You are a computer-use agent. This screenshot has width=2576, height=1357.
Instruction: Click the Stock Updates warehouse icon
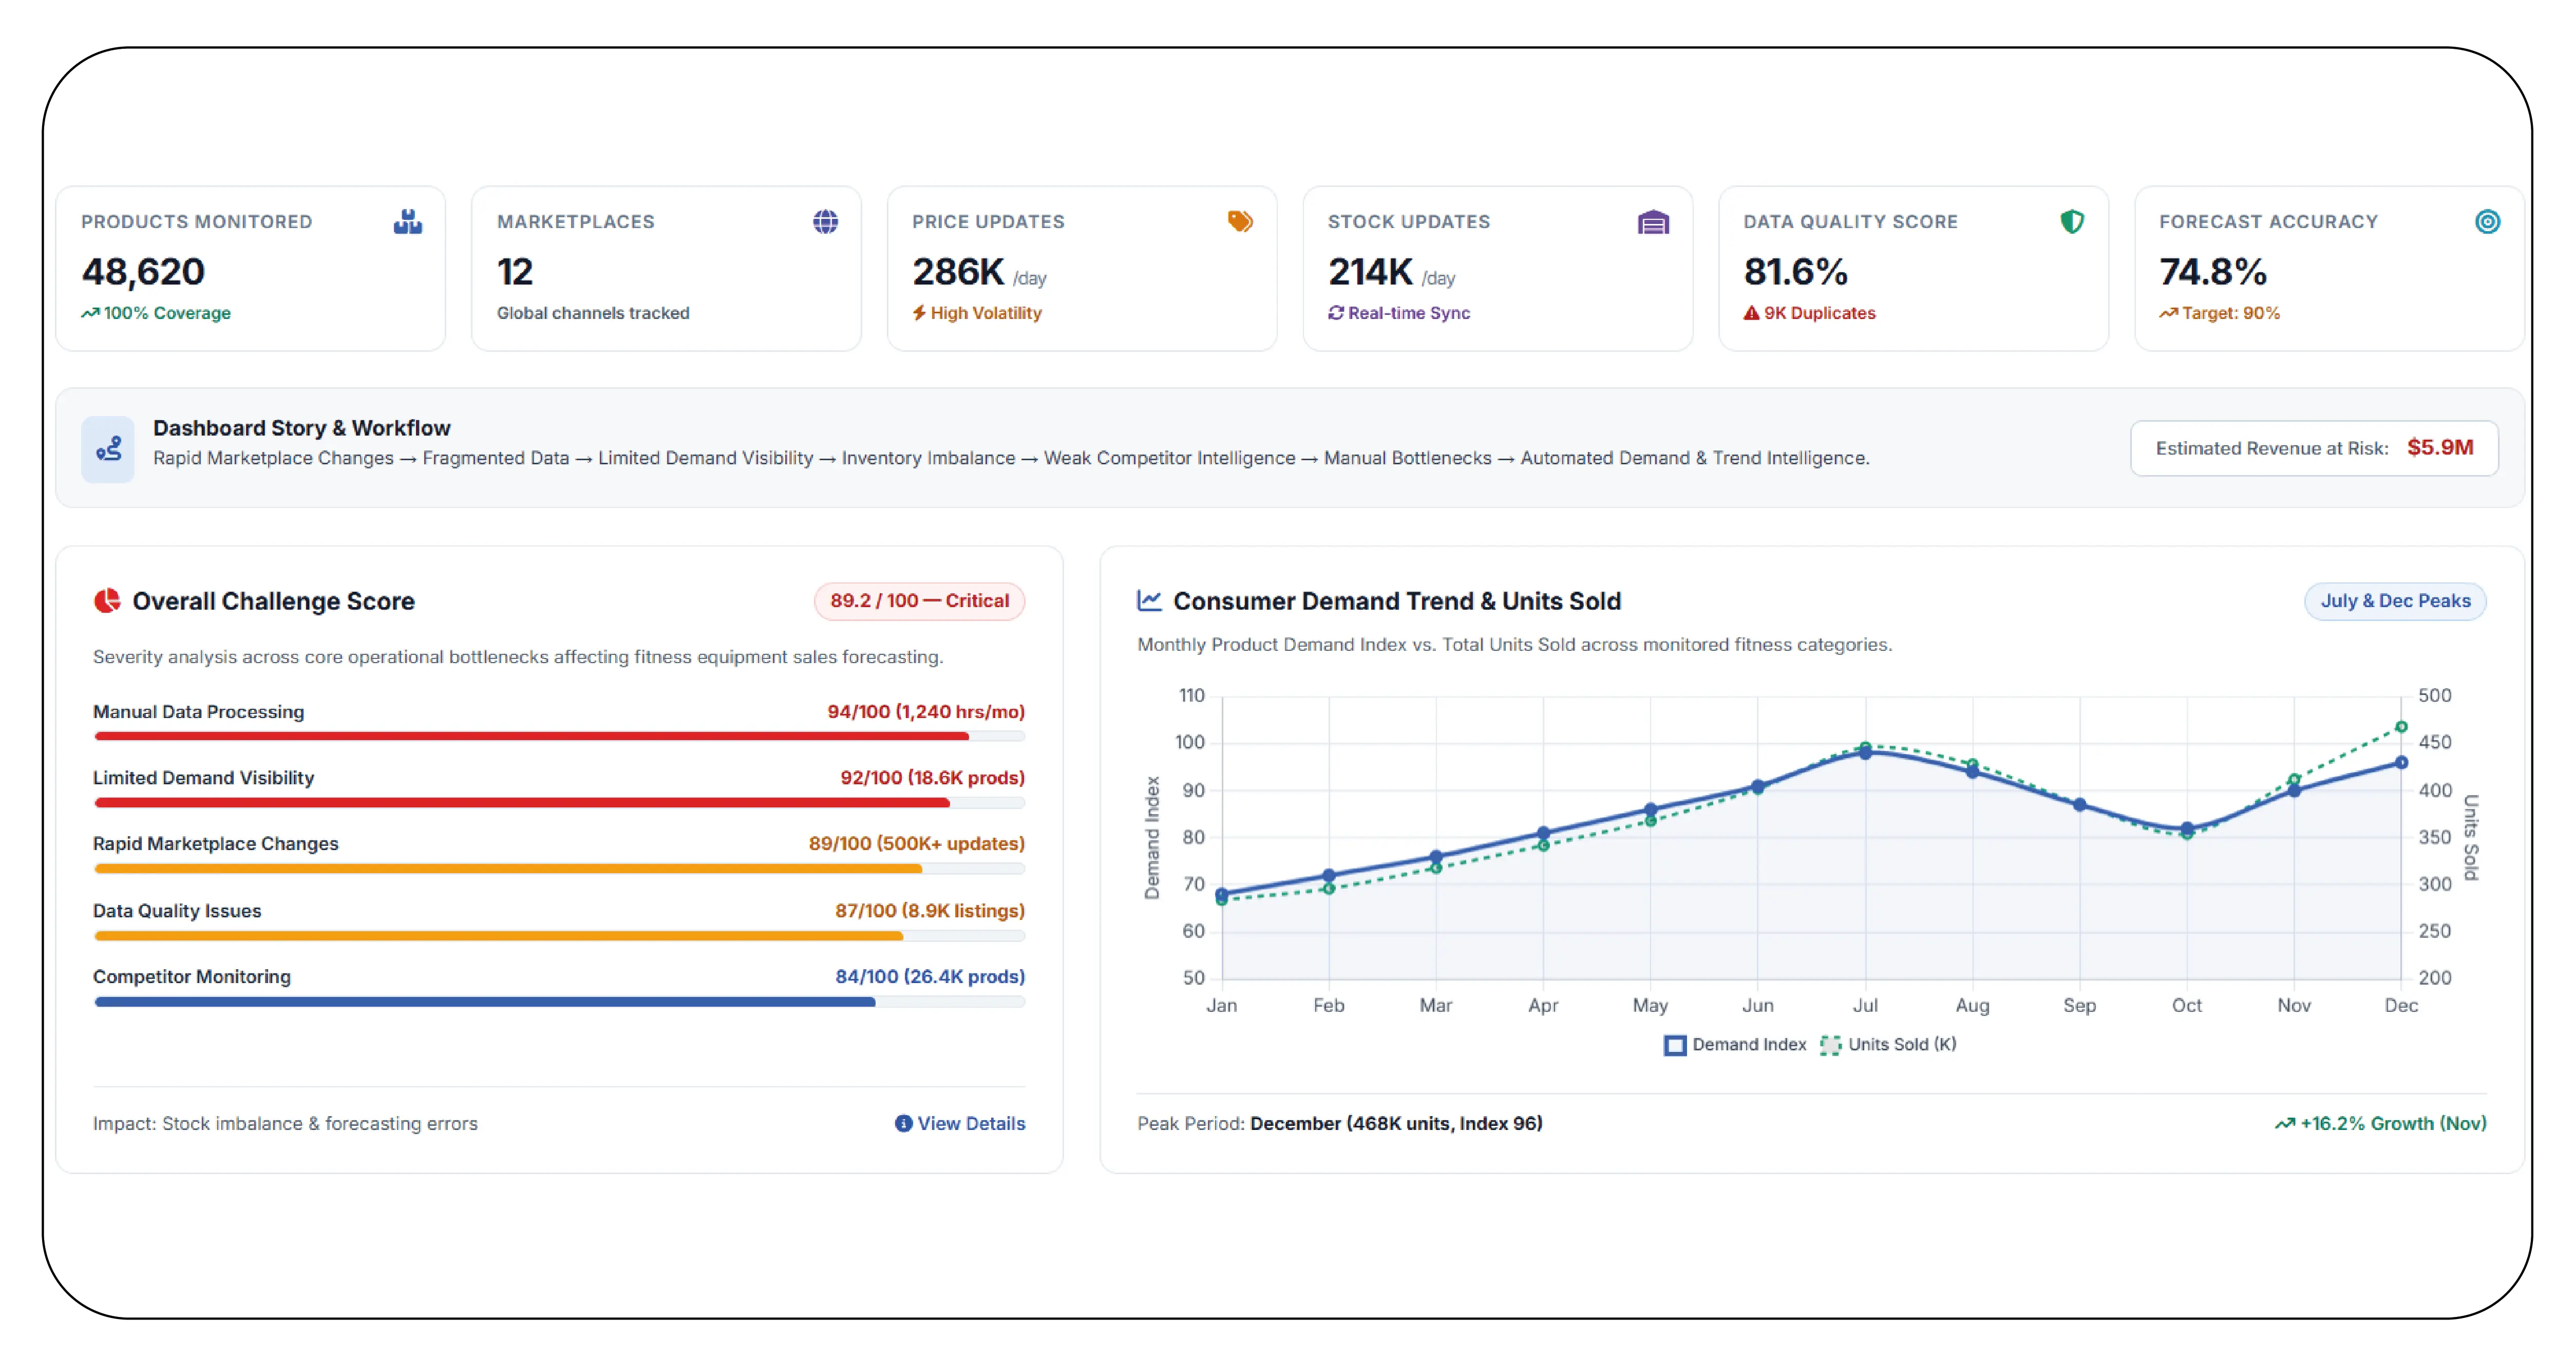coord(1654,222)
